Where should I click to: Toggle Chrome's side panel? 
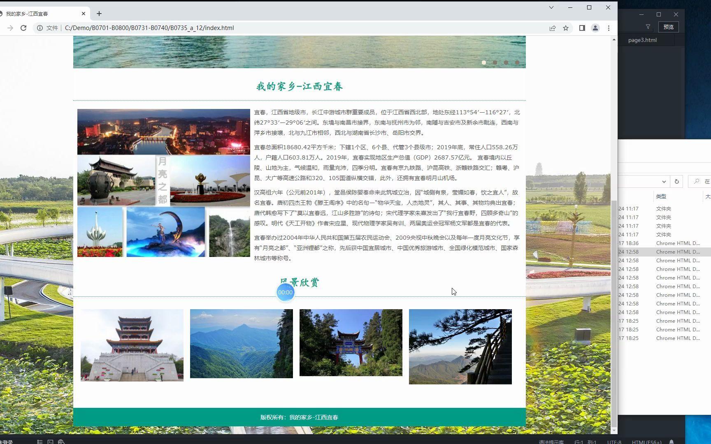582,28
